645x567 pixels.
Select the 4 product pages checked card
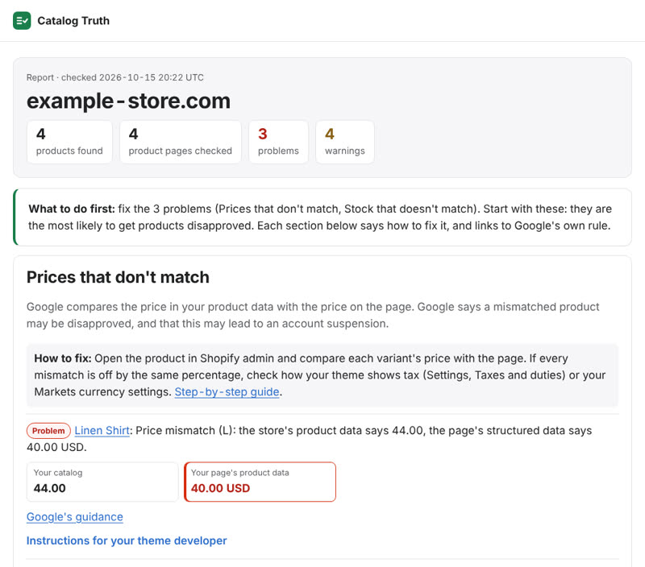180,142
